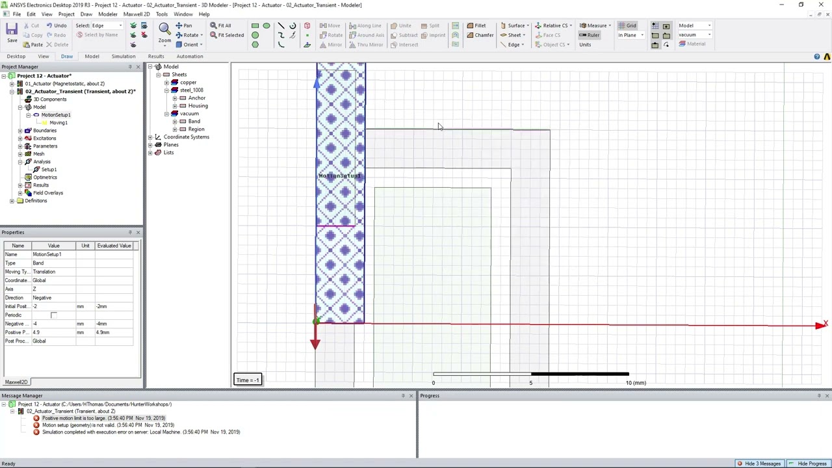The image size is (832, 468).
Task: Click the Pan view tool
Action: (x=183, y=25)
